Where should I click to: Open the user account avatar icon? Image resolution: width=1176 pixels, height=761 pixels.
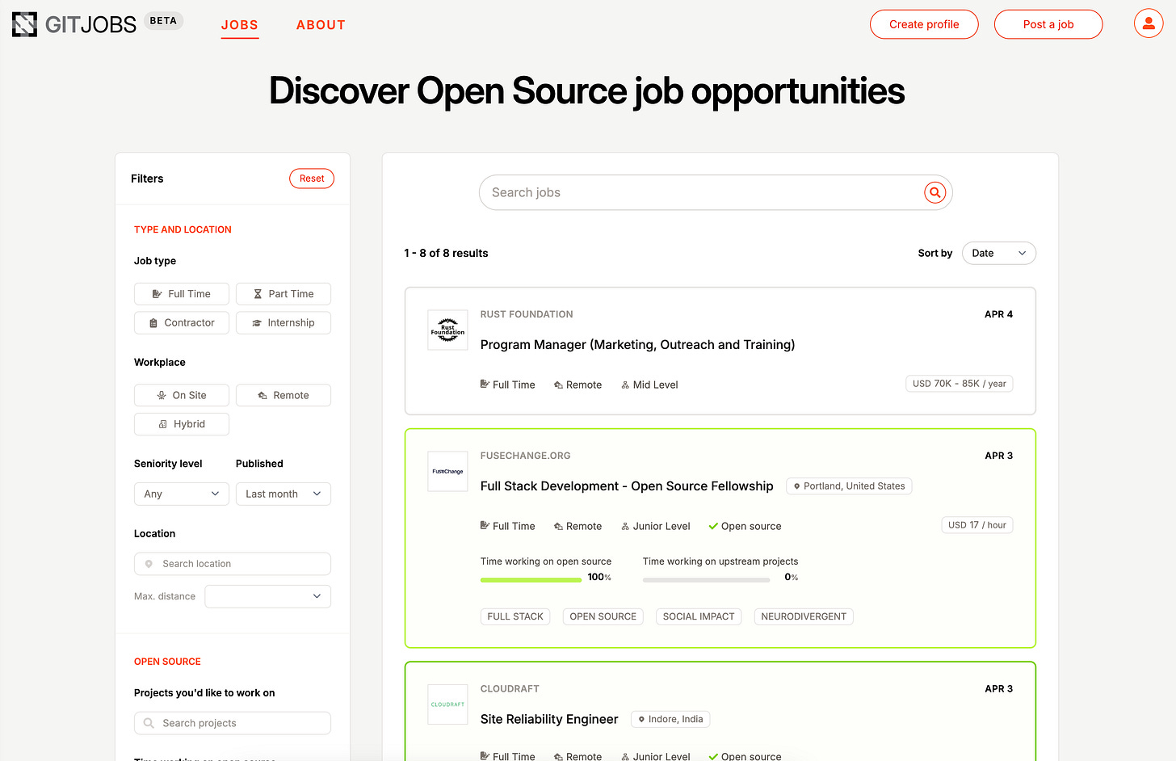coord(1149,23)
